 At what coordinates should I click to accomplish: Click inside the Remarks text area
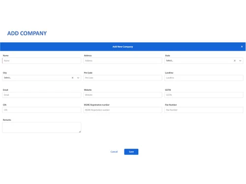point(41,128)
